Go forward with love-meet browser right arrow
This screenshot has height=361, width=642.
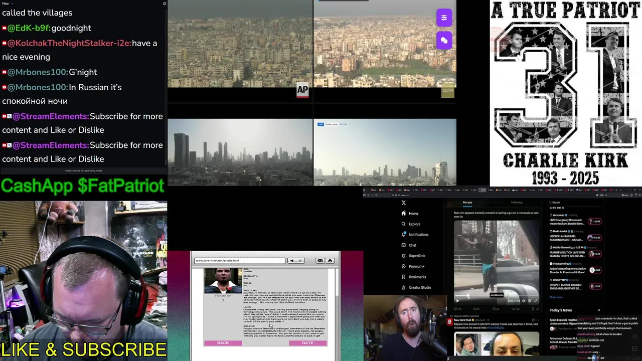pyautogui.click(x=300, y=261)
